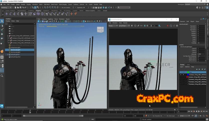This screenshot has height=121, width=209.
Task: Click the 1:1 zoom icon in RenderView
Action: 141,25
